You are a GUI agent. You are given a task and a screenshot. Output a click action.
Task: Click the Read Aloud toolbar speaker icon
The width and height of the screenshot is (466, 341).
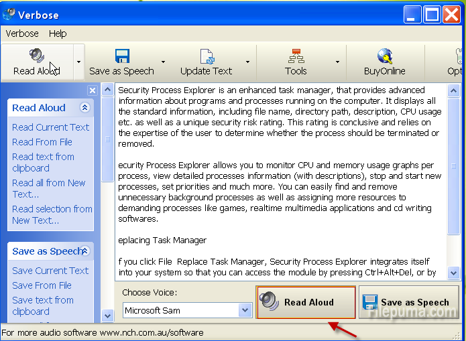(36, 56)
